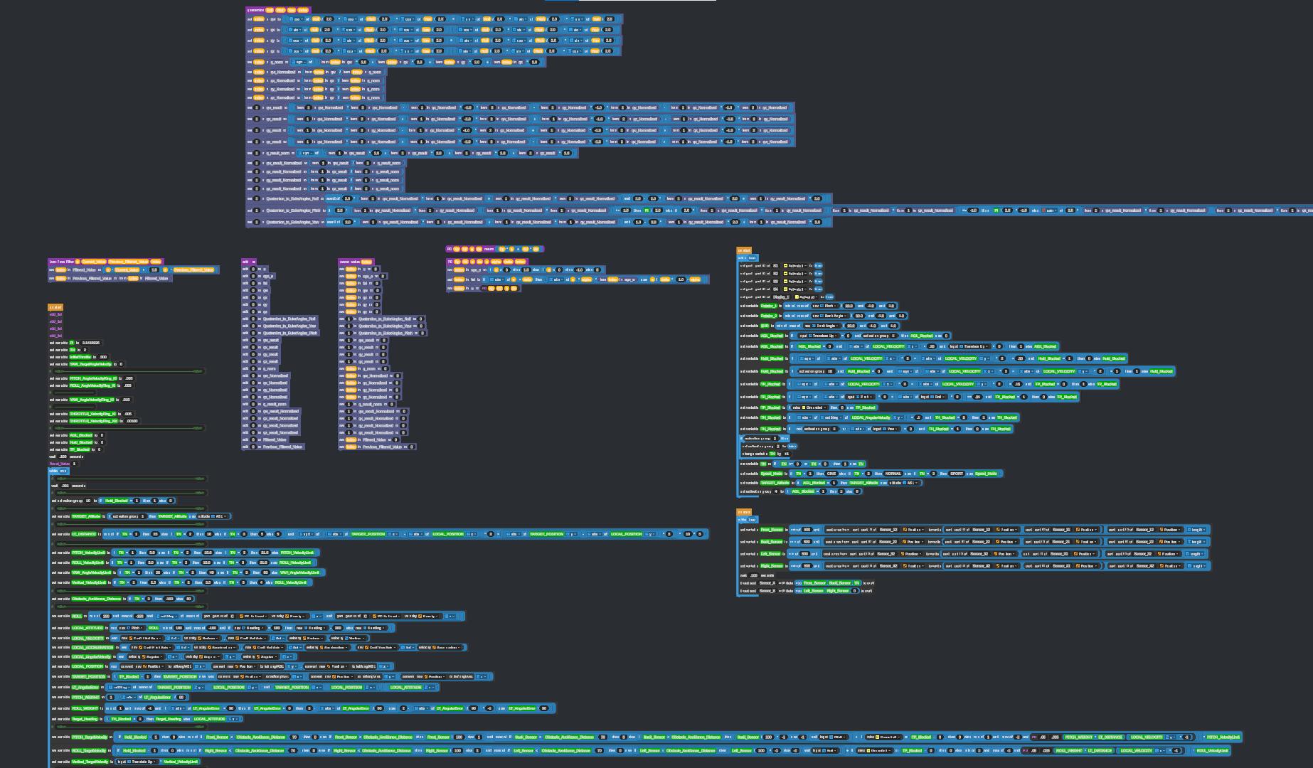Click the .00300 value of THROTTLE_VelocityRing_Kd
Viewport: 1313px width, 768px height.
(x=132, y=421)
